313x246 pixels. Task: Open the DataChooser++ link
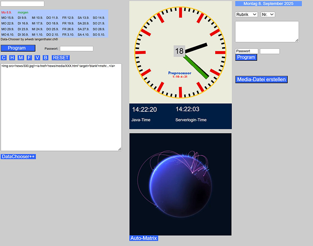(x=18, y=156)
